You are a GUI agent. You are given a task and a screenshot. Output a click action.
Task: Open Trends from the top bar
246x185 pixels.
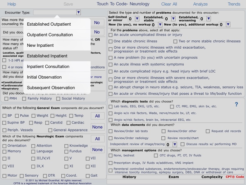coord(234,4)
